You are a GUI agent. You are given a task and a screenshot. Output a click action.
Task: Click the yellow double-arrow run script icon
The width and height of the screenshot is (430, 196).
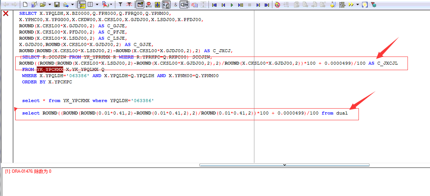[351, 5]
